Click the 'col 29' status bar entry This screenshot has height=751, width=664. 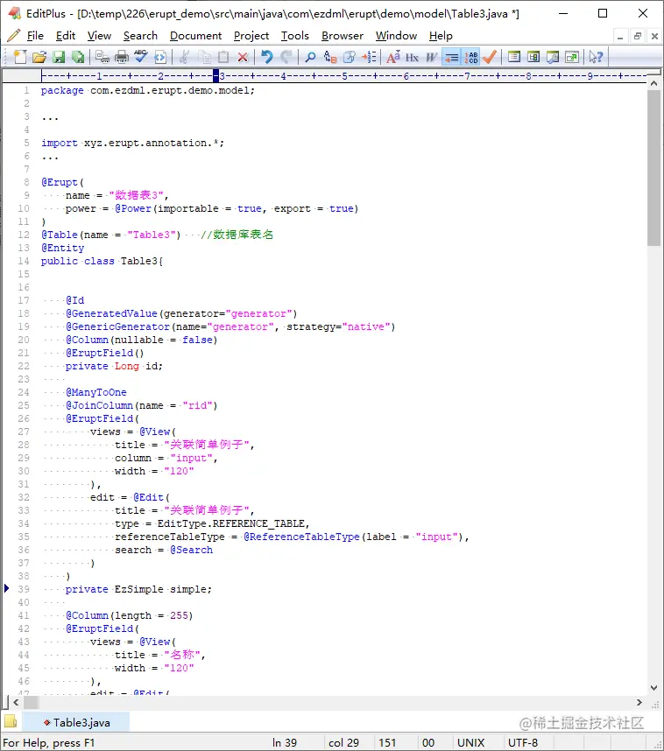coord(343,743)
